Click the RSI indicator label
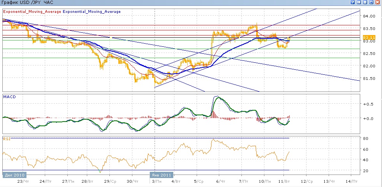The width and height of the screenshot is (382, 187). point(6,139)
